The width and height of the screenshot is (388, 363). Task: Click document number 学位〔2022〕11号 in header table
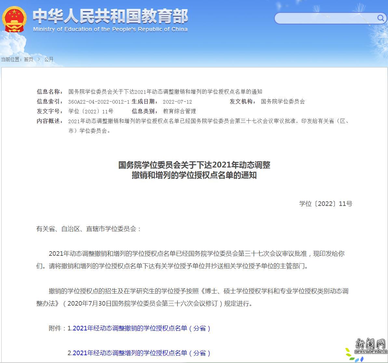pos(90,111)
